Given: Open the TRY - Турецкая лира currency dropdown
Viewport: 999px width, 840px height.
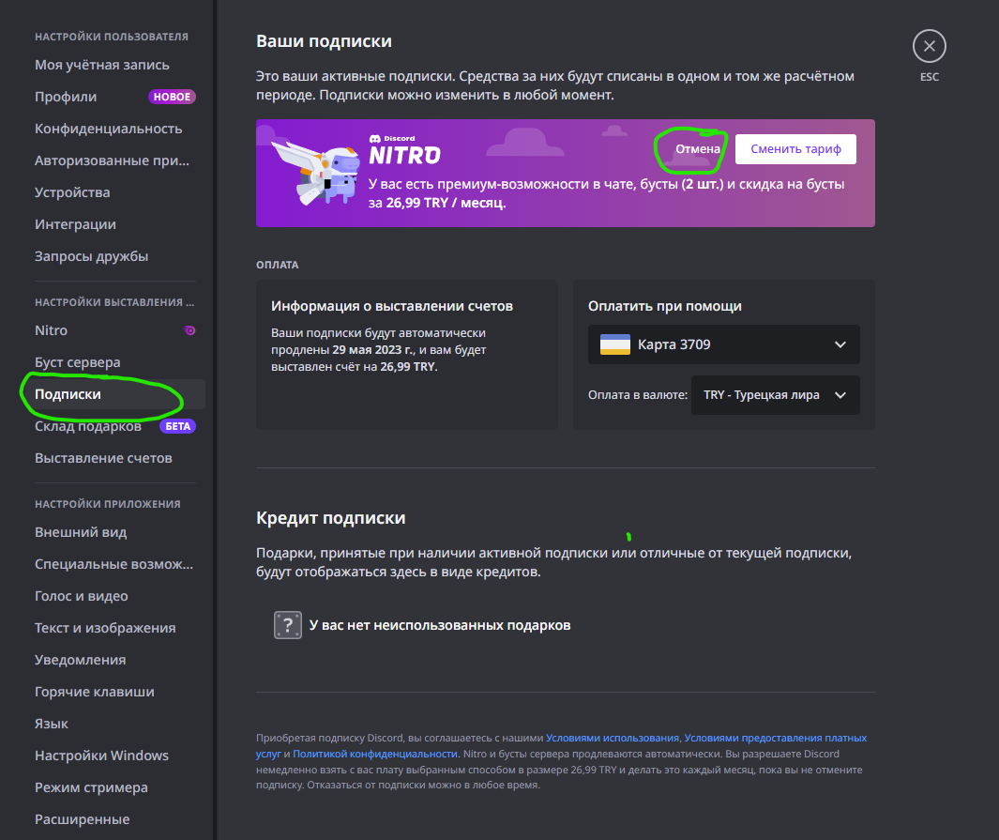Looking at the screenshot, I should click(x=776, y=395).
